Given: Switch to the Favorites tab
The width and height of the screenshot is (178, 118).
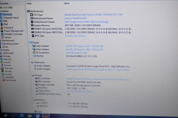Looking at the screenshot, I should pos(4,3).
